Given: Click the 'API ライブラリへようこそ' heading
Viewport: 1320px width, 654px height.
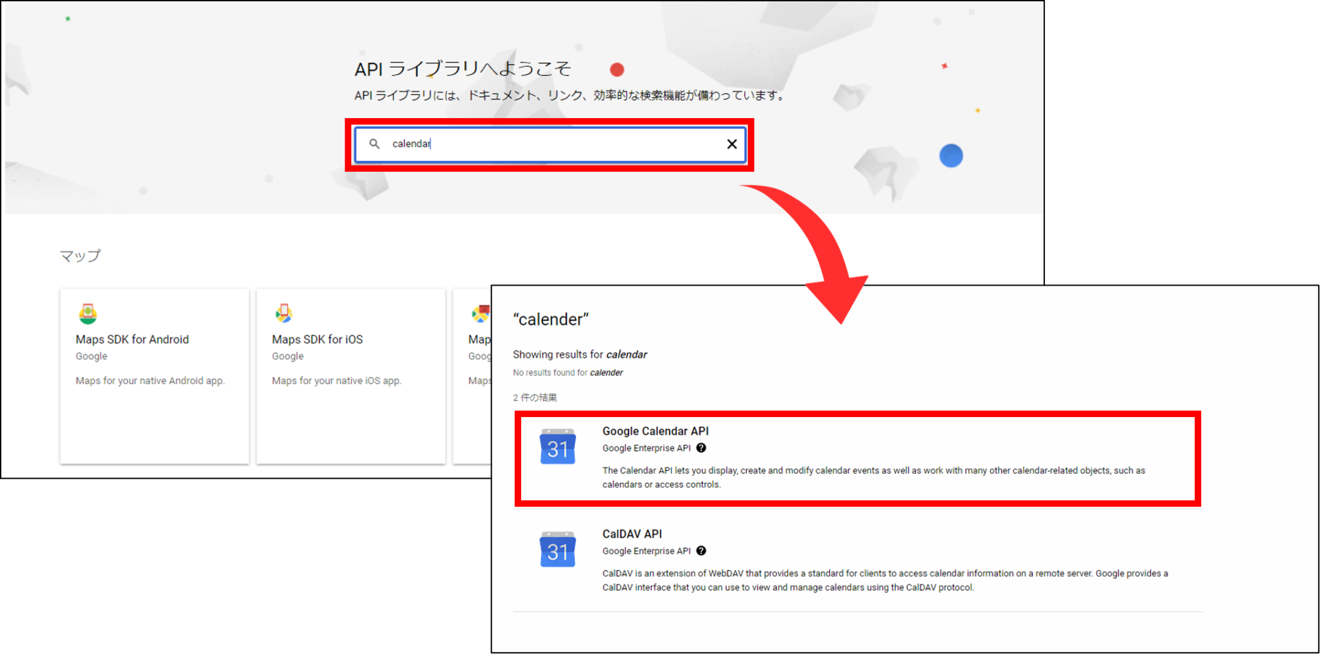Looking at the screenshot, I should (463, 69).
